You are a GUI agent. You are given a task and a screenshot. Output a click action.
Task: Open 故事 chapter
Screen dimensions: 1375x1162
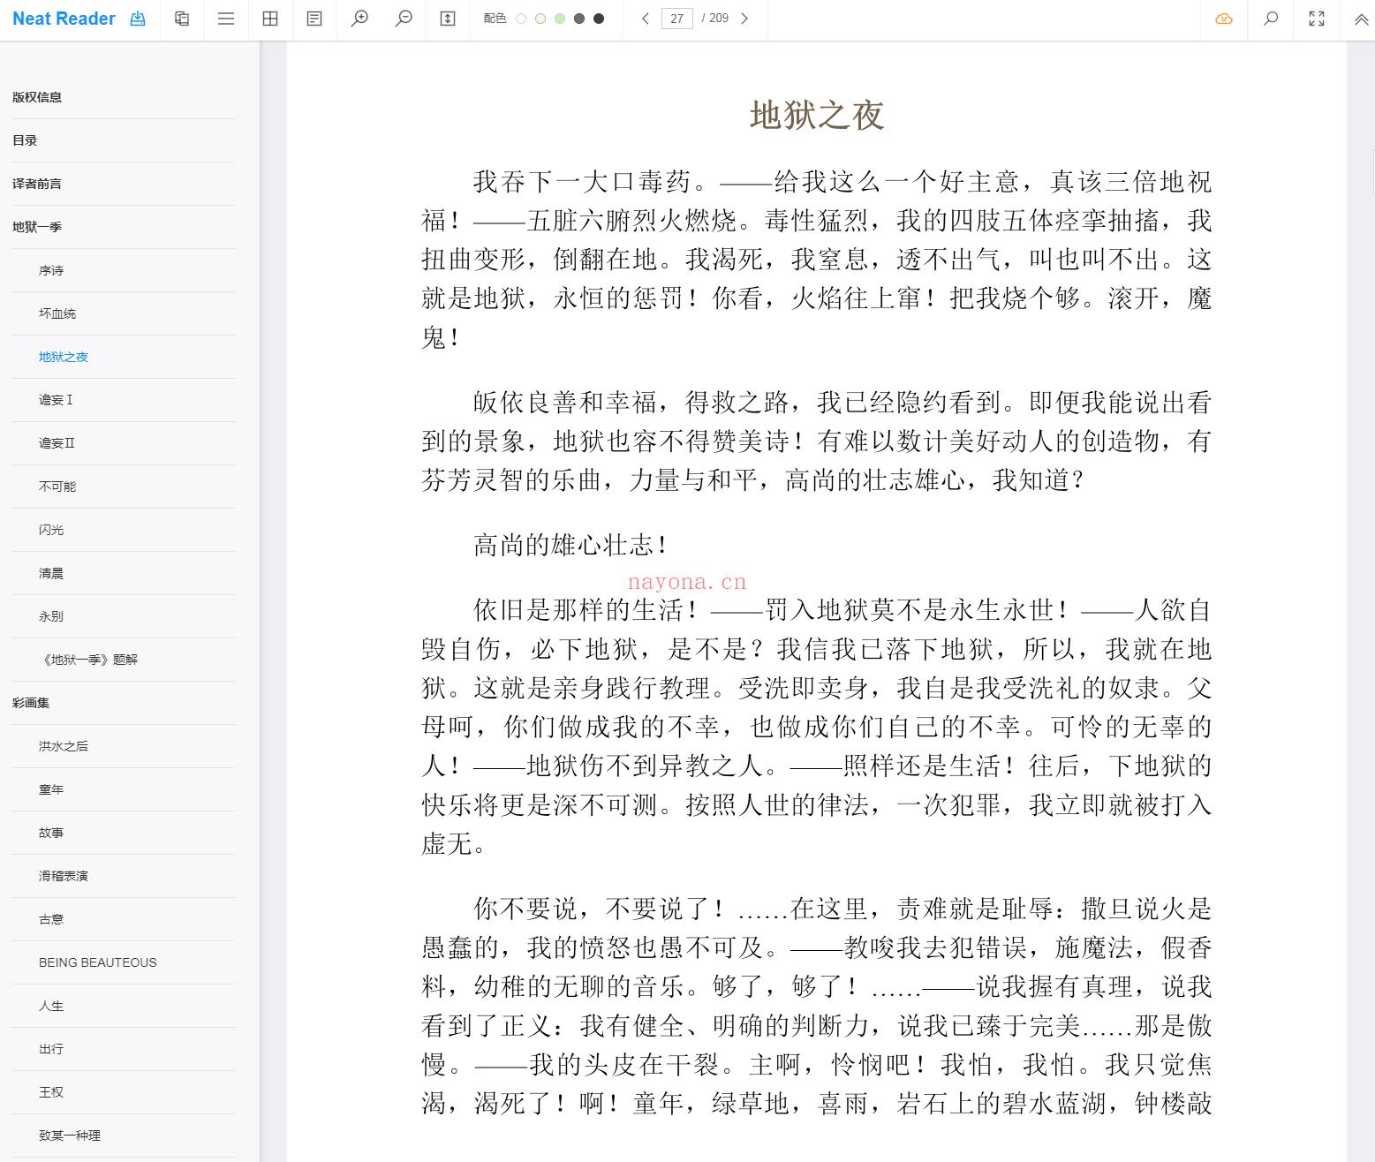51,833
